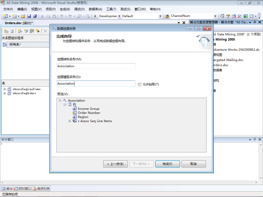The height and width of the screenshot is (197, 263).
Task: Expand the vAssocSeqOrders table node
Action: pyautogui.click(x=5, y=93)
